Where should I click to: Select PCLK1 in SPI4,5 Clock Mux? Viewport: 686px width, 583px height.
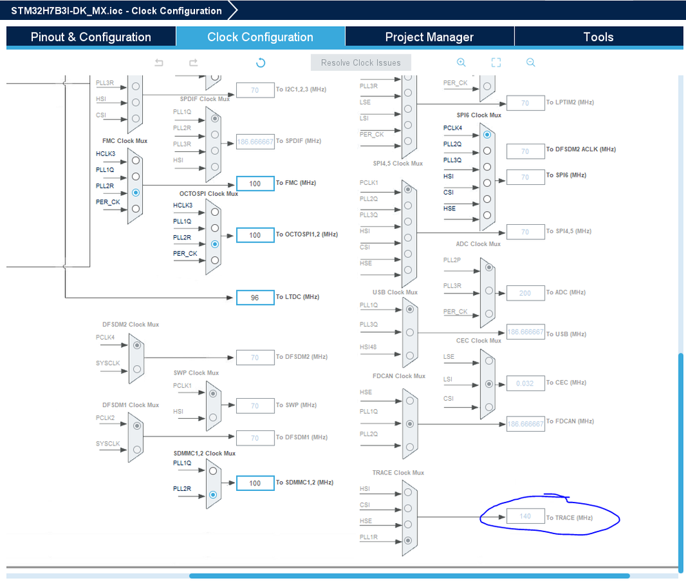408,190
